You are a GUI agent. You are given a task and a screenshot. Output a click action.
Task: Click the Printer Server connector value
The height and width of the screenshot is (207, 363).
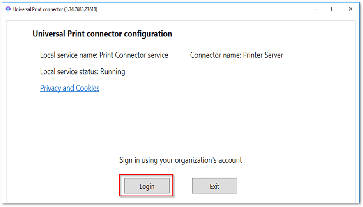263,55
